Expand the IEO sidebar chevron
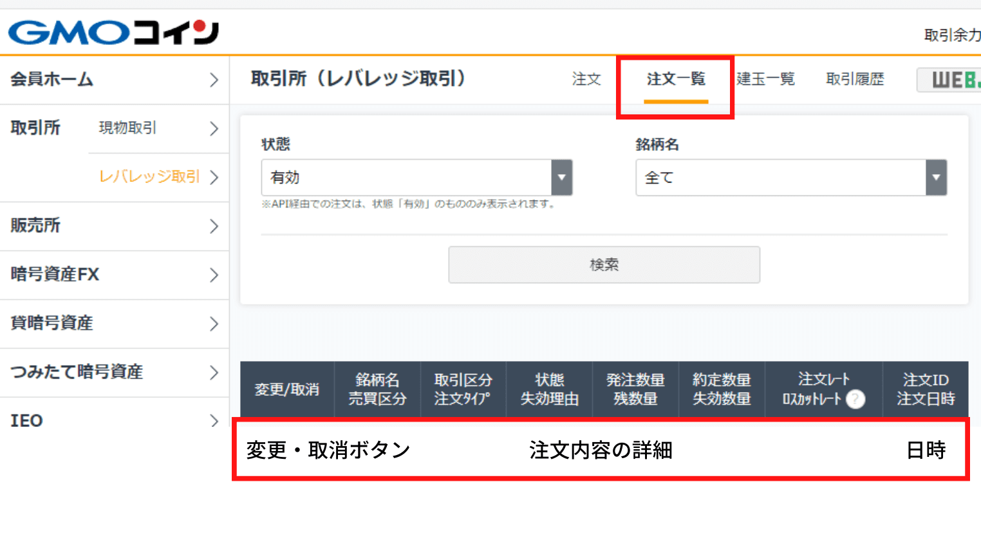981x552 pixels. (215, 421)
